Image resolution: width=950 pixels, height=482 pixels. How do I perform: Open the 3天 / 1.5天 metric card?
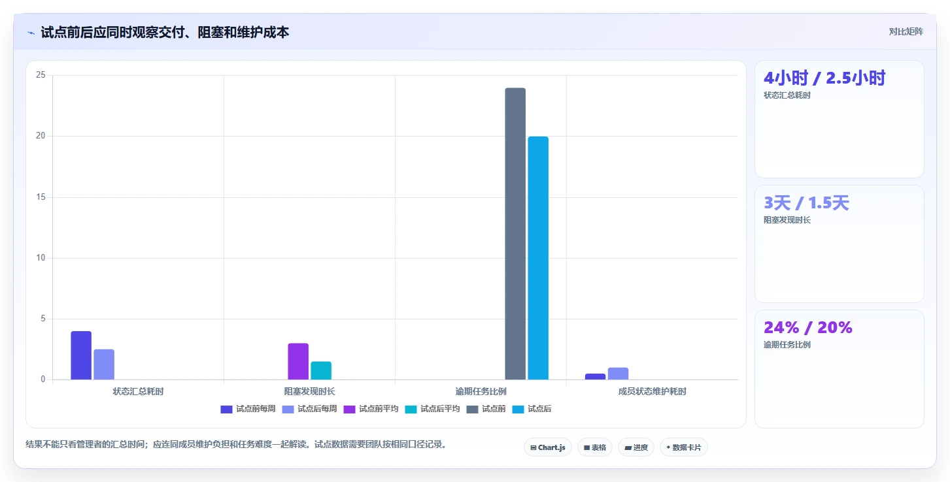tap(840, 244)
